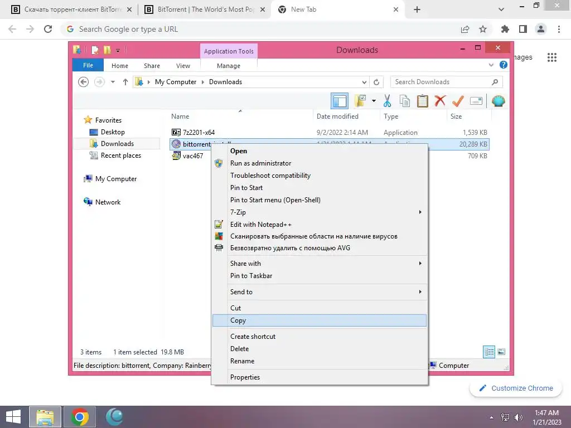Image resolution: width=571 pixels, height=428 pixels.
Task: Click the red X Delete icon in toolbar
Action: click(440, 100)
